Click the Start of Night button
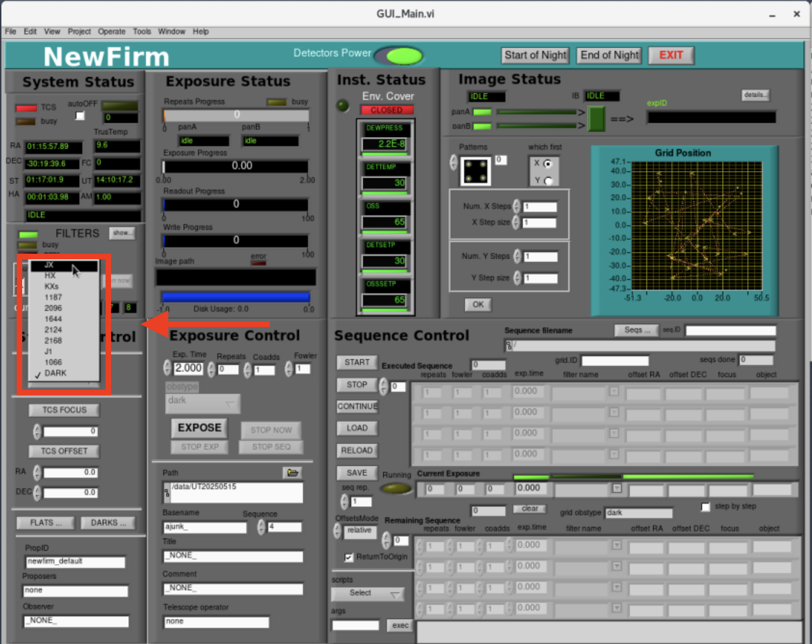 (535, 55)
